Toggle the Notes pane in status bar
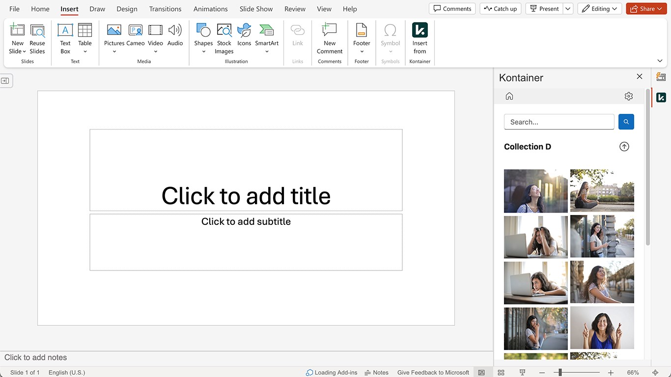The height and width of the screenshot is (377, 671). (x=376, y=373)
